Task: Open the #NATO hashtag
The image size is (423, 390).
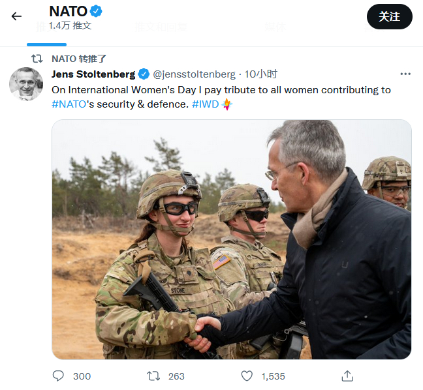Action: [x=69, y=104]
